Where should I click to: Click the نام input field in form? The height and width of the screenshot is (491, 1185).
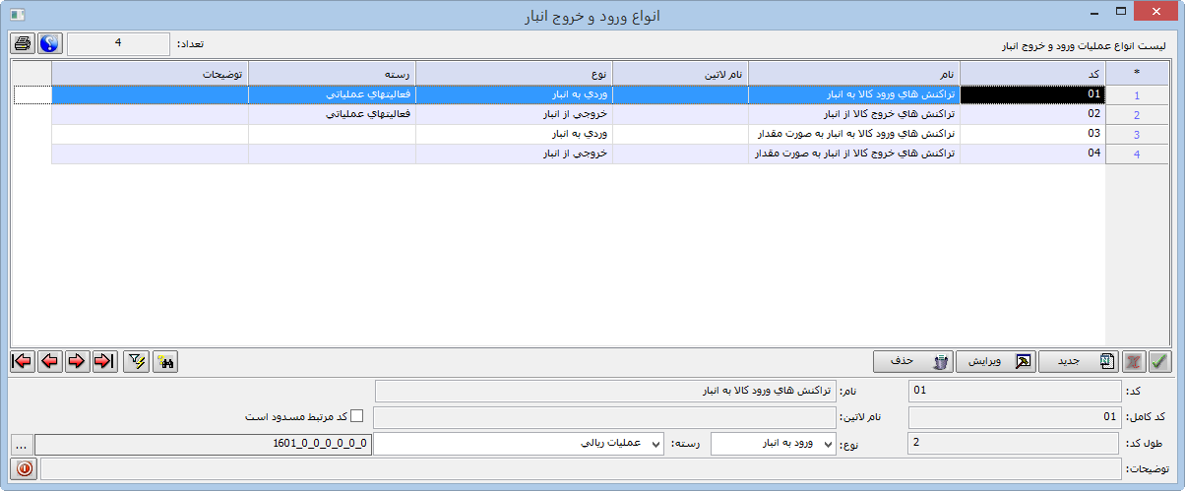coord(606,391)
